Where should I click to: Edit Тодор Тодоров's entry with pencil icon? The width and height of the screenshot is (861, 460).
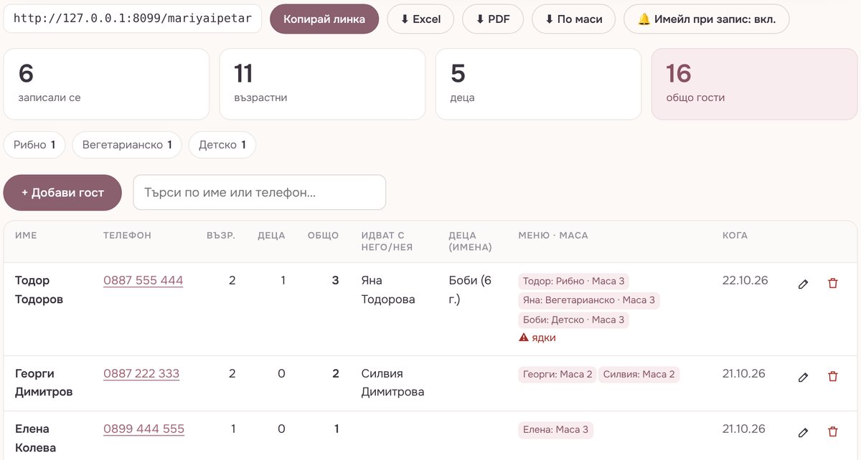coord(803,284)
